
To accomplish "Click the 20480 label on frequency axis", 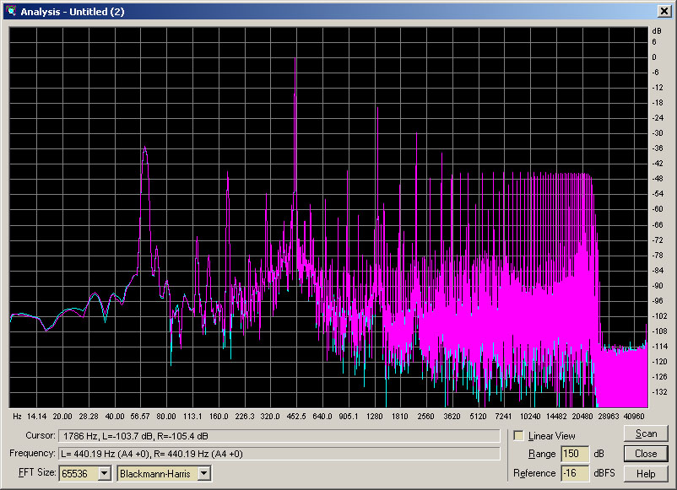I will click(582, 417).
